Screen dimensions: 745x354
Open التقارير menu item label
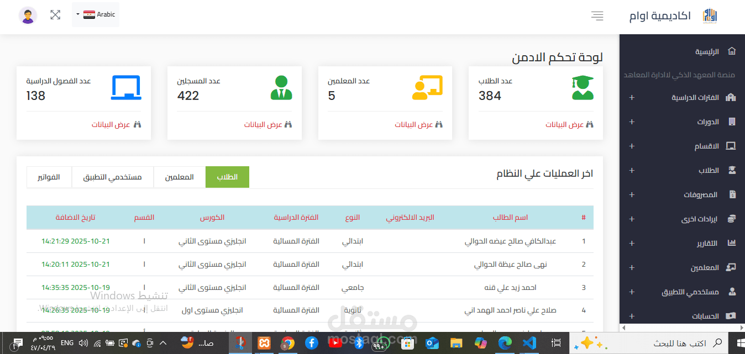707,244
